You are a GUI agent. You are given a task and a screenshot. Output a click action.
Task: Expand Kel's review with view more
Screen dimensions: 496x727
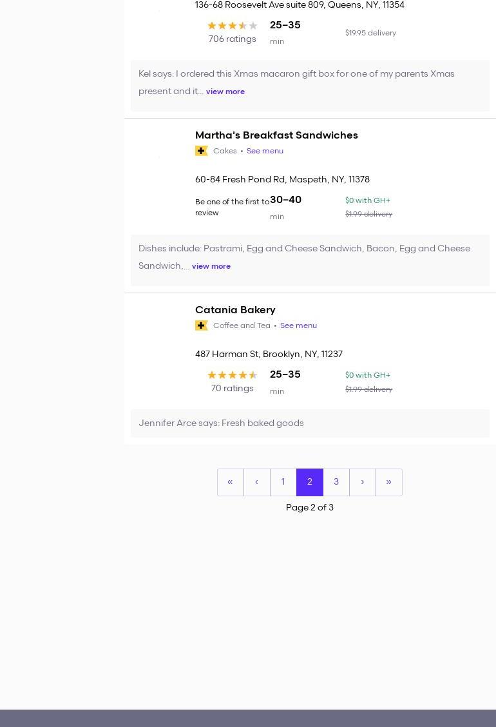[225, 92]
